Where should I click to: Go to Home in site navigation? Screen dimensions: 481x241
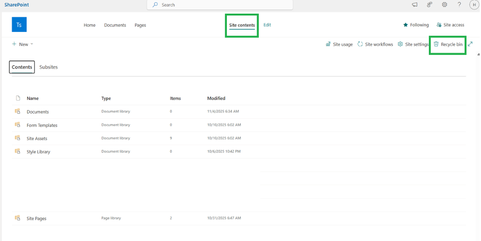pos(90,25)
